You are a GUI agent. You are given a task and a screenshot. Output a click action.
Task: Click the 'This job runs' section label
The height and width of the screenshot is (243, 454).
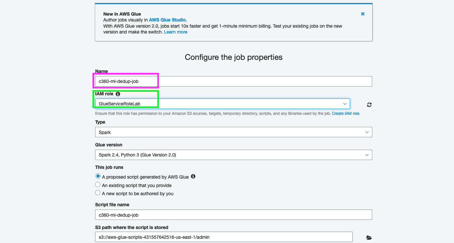(109, 167)
